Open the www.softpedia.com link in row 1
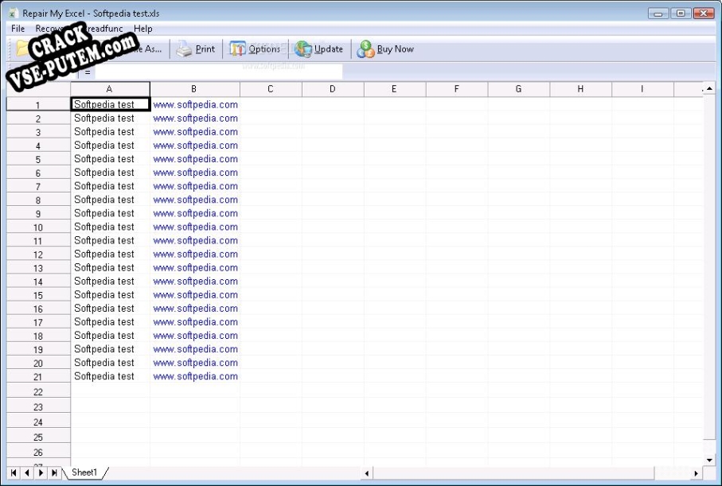This screenshot has height=486, width=722. point(195,104)
